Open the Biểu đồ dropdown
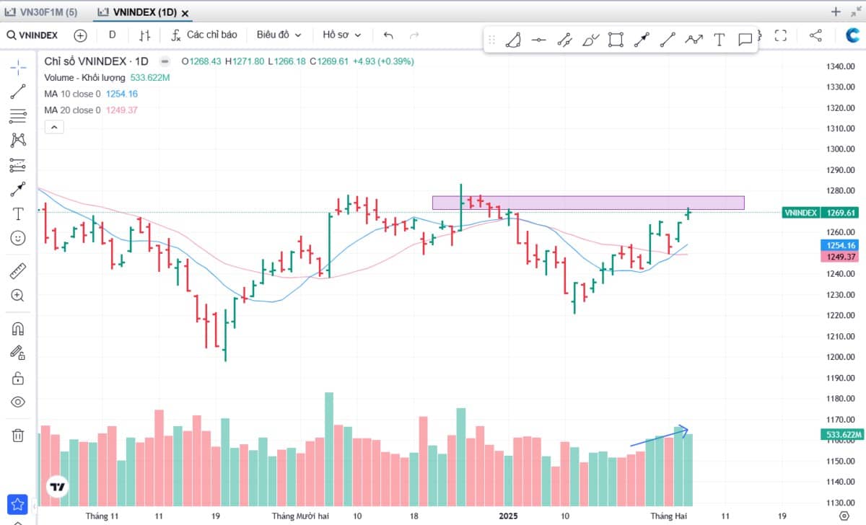This screenshot has height=525, width=866. point(279,35)
